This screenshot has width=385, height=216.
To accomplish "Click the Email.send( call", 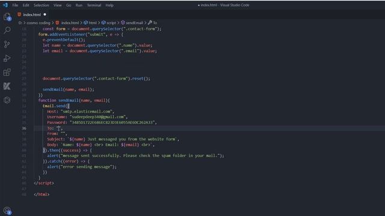I will [x=56, y=106].
